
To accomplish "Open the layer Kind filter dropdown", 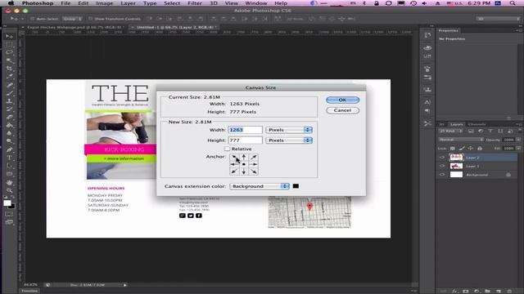I will [x=450, y=131].
